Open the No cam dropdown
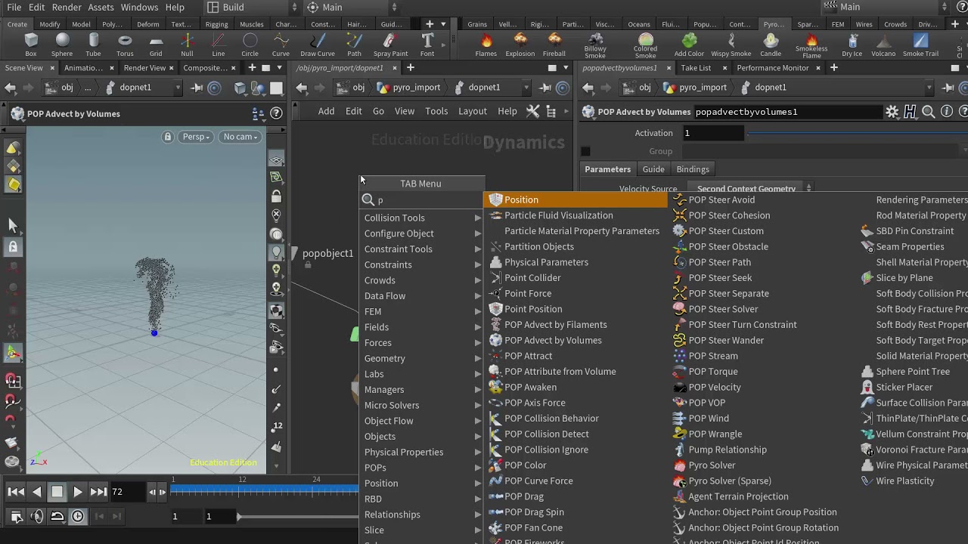 click(x=240, y=137)
